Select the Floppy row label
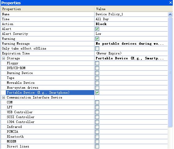This screenshot has width=174, height=149. click(13, 63)
